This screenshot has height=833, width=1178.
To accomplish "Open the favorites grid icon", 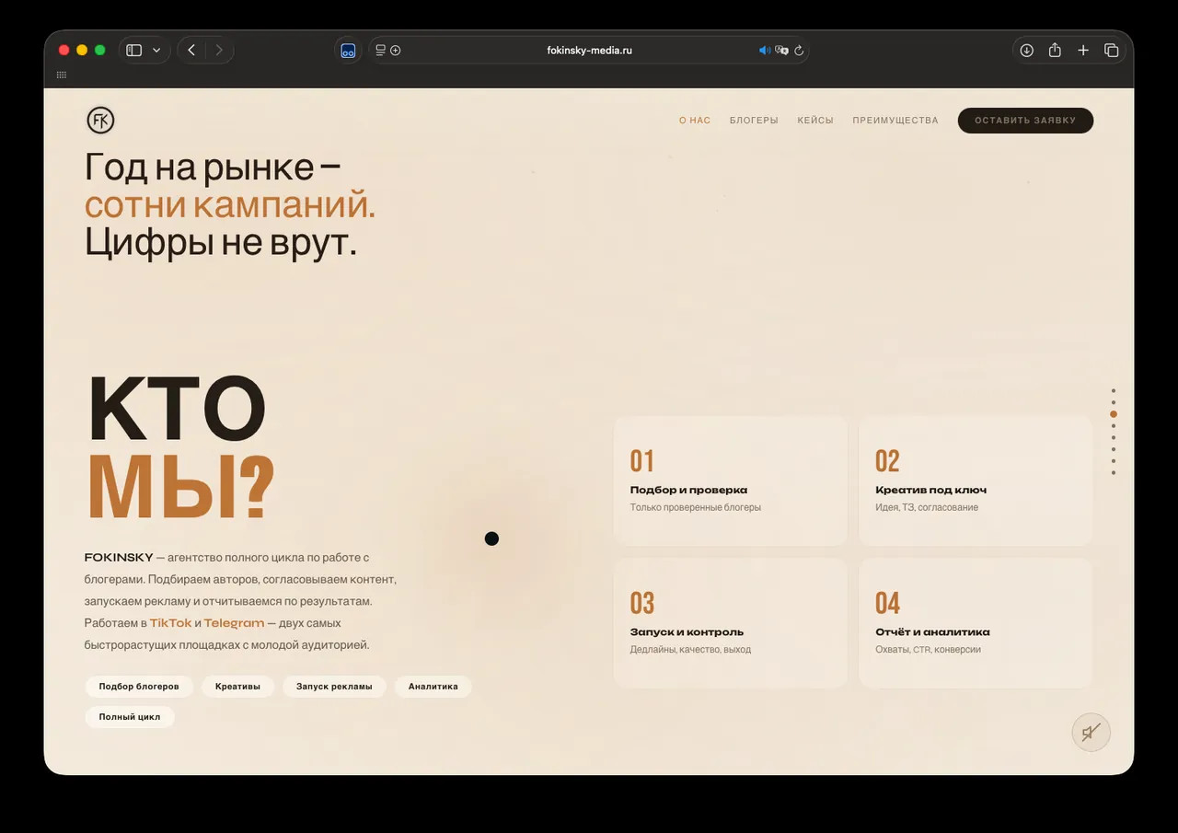I will click(62, 75).
